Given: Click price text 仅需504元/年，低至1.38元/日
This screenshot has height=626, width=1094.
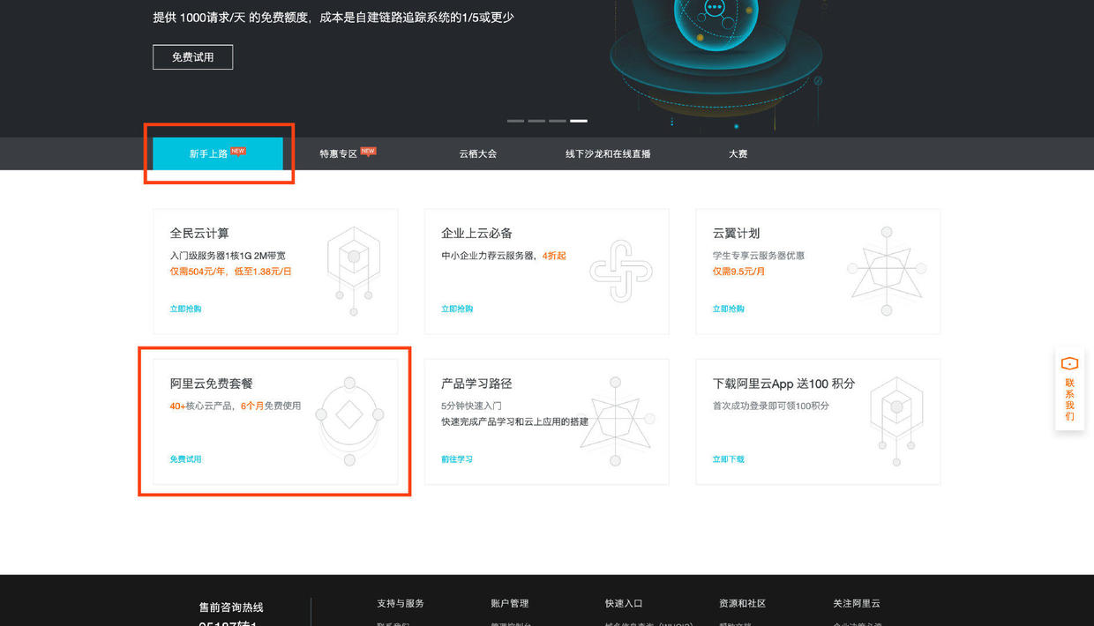Looking at the screenshot, I should [x=230, y=272].
